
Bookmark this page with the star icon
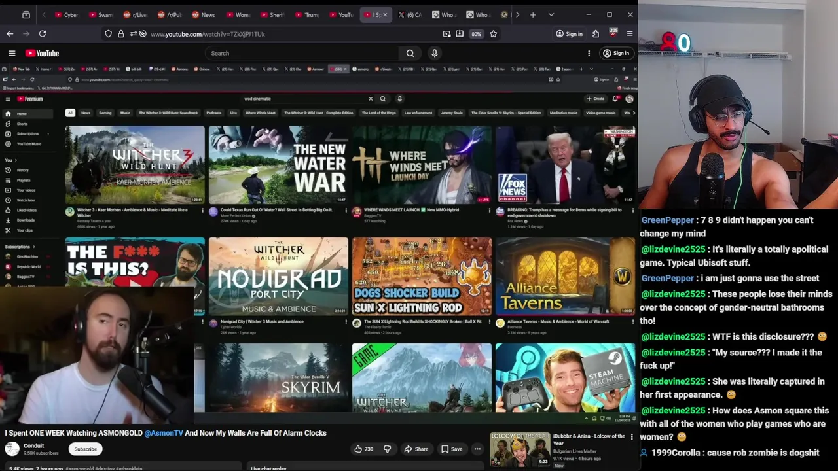coord(494,34)
